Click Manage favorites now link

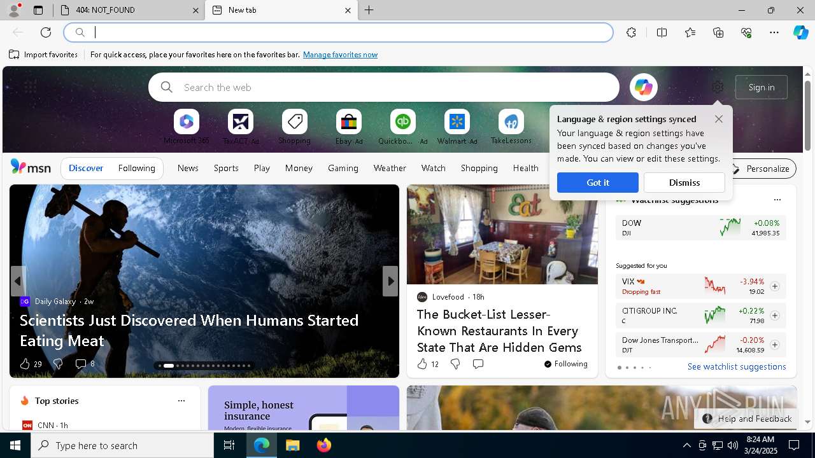[340, 55]
